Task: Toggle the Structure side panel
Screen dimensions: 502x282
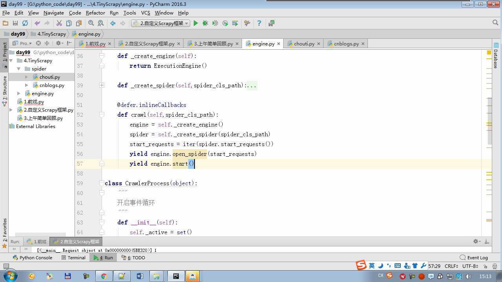Action: (5, 90)
